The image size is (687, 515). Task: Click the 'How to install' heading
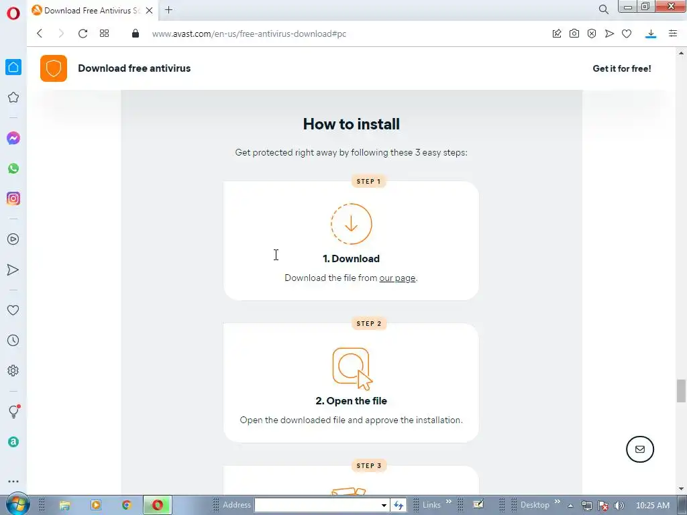[x=352, y=124]
